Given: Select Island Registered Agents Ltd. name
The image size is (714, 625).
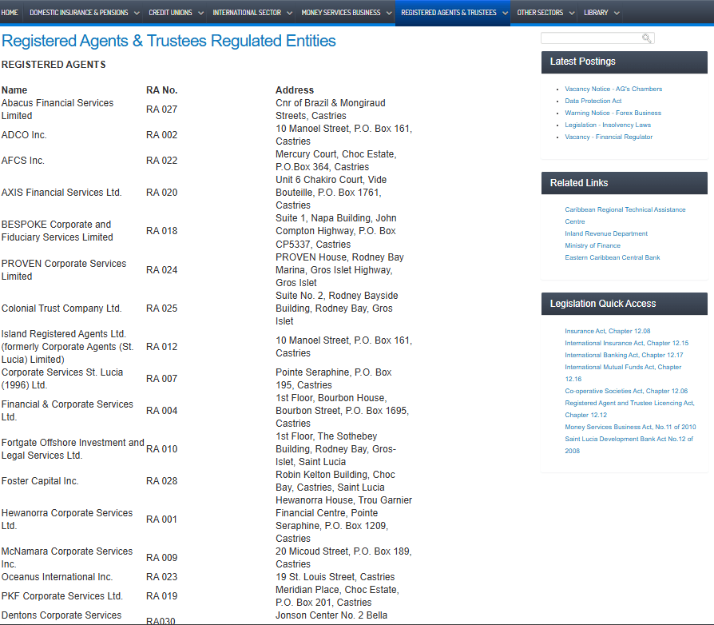Looking at the screenshot, I should point(67,347).
